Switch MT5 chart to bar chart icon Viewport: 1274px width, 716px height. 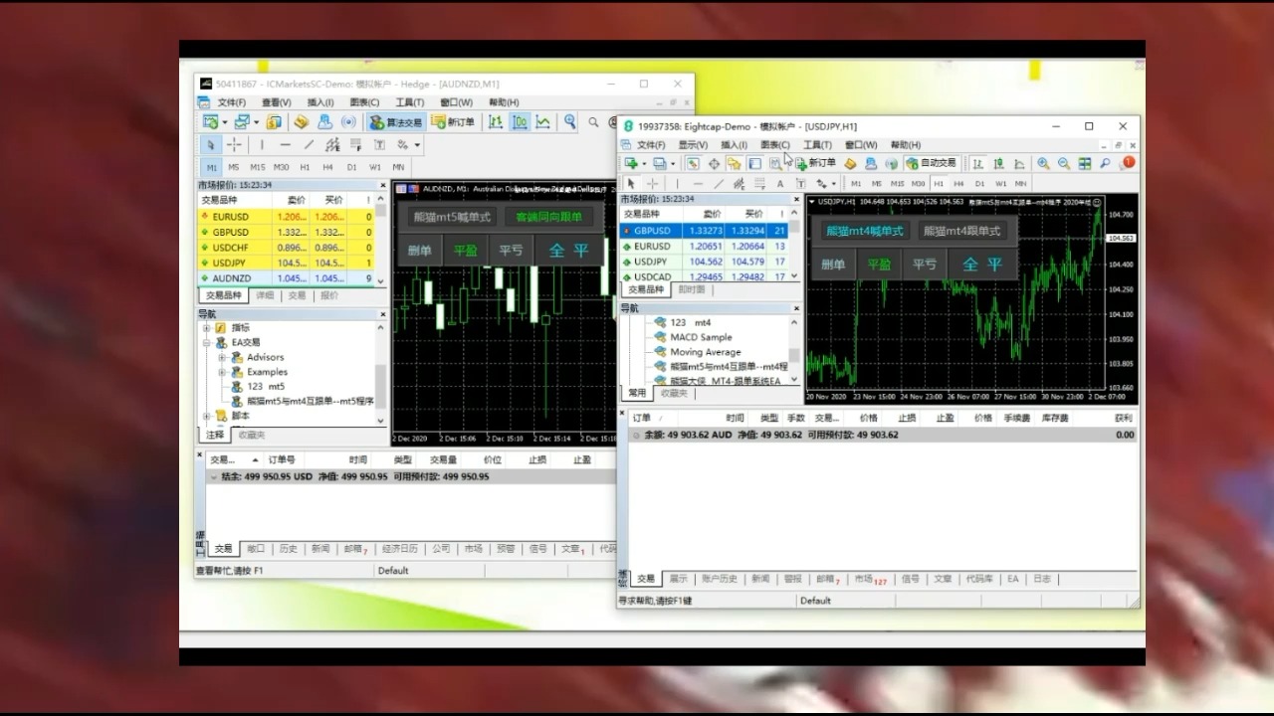coord(496,122)
